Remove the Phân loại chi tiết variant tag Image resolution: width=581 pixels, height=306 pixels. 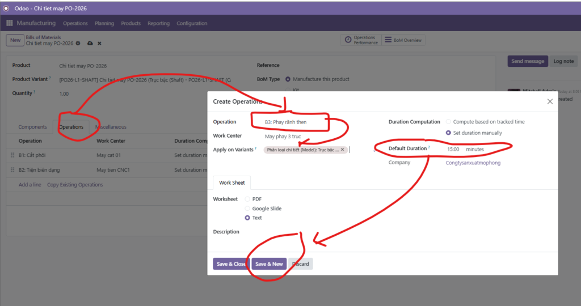click(x=342, y=150)
